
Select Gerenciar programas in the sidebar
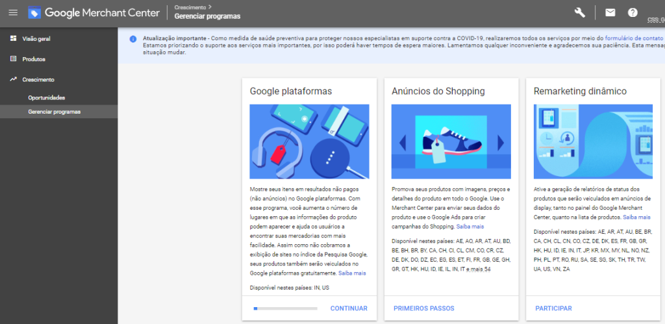click(x=55, y=112)
